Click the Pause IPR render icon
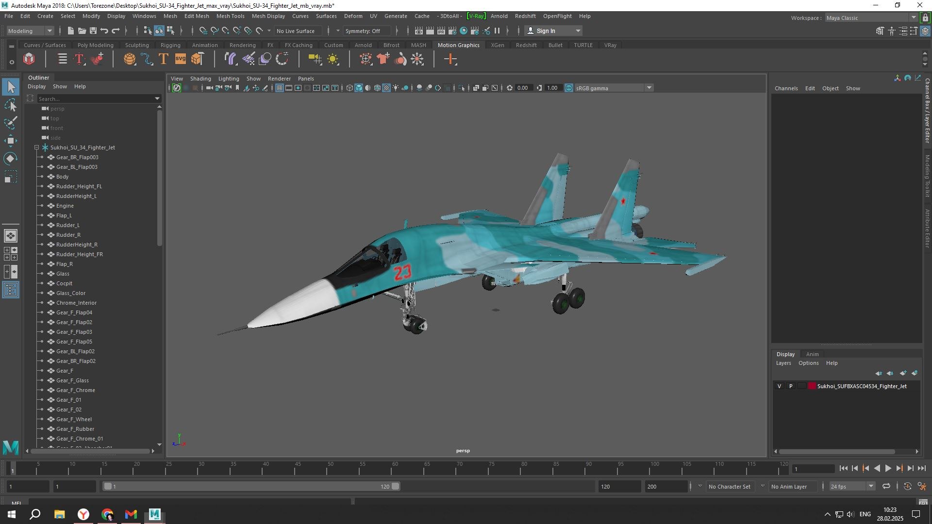 click(x=497, y=31)
